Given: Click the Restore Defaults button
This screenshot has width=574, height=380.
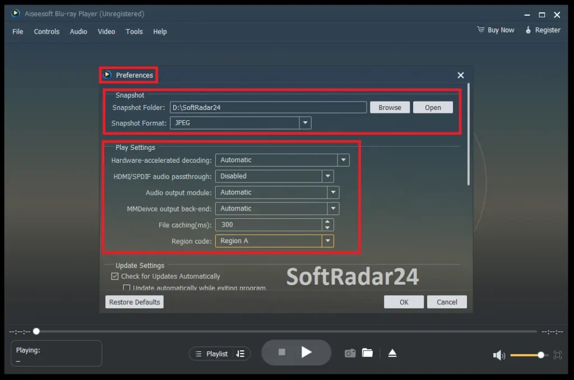Looking at the screenshot, I should (134, 302).
